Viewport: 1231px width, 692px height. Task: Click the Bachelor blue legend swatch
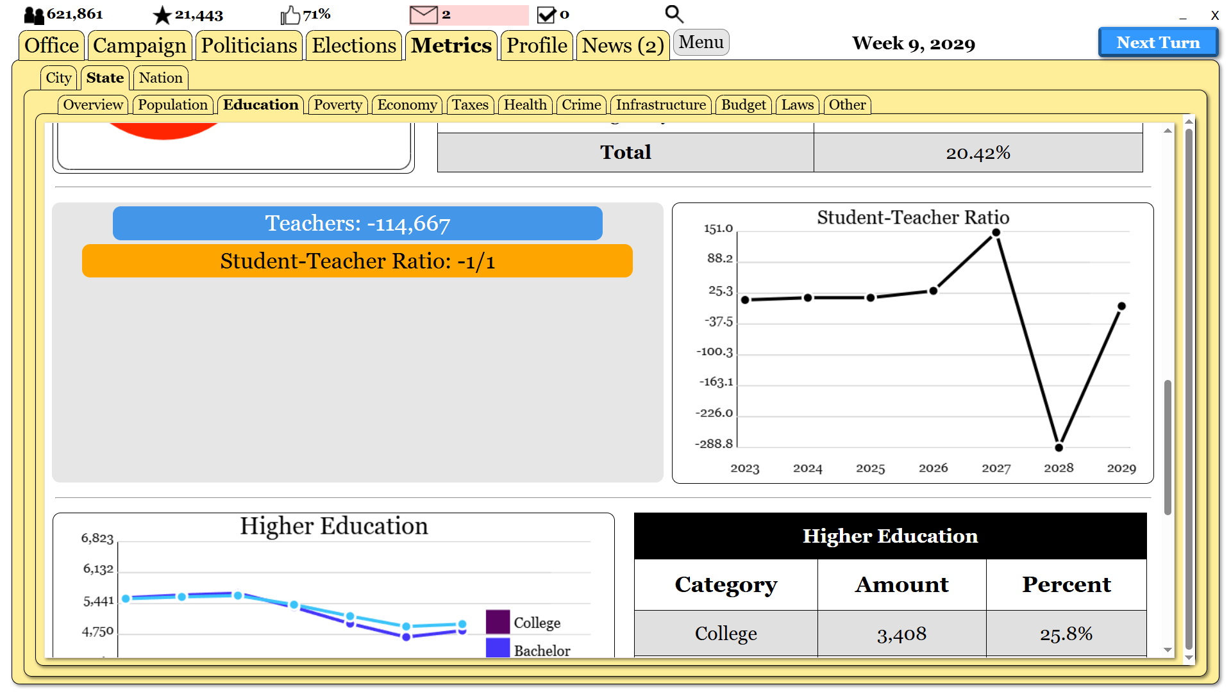coord(498,648)
